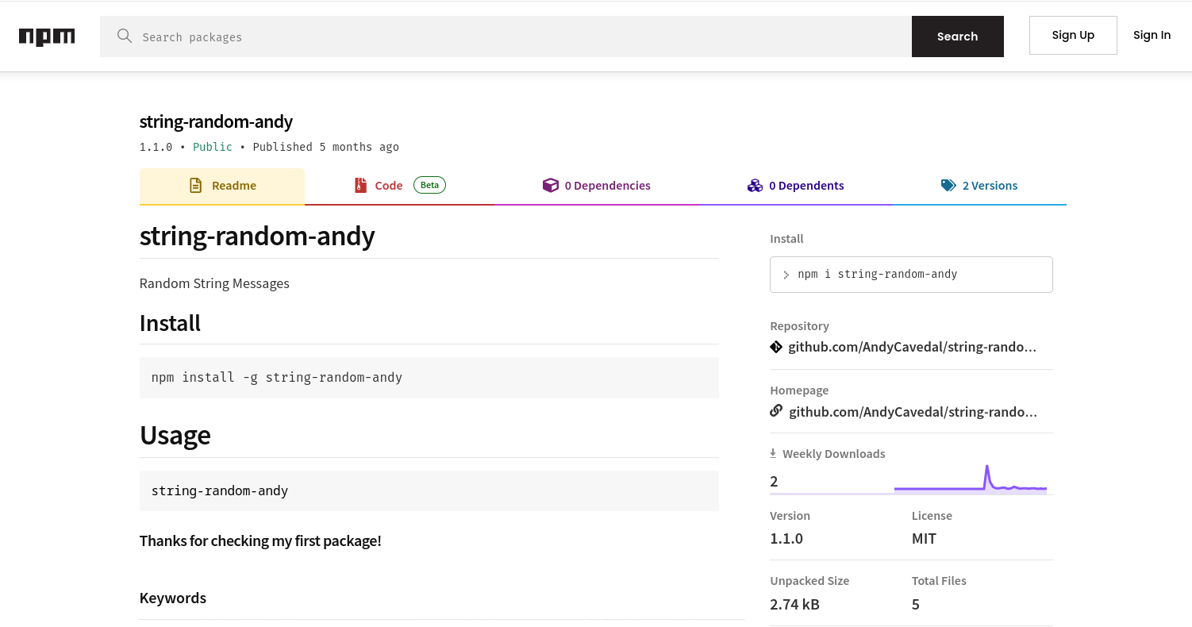Click the Search button
Viewport: 1192px width, 627px height.
tap(957, 36)
